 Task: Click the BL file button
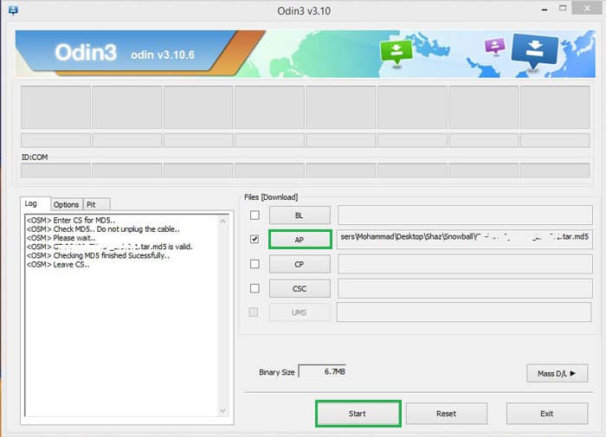click(300, 215)
